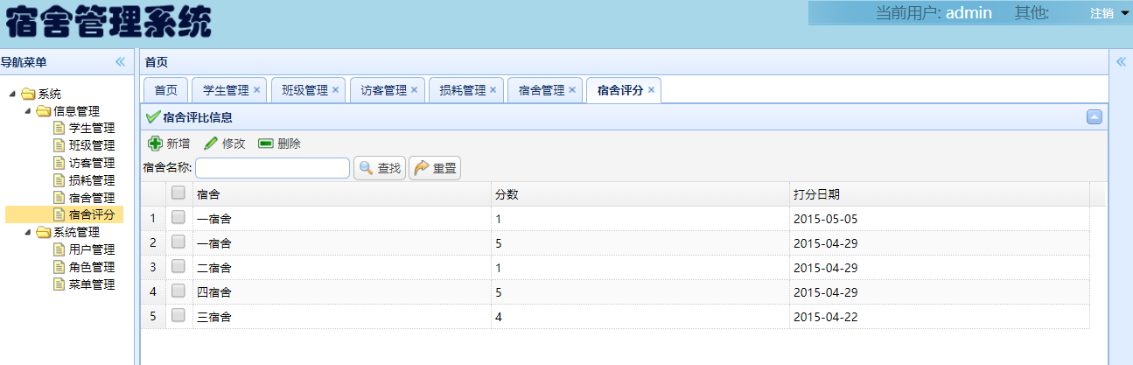Close the 宿舍评分 tab
The width and height of the screenshot is (1133, 365).
651,90
